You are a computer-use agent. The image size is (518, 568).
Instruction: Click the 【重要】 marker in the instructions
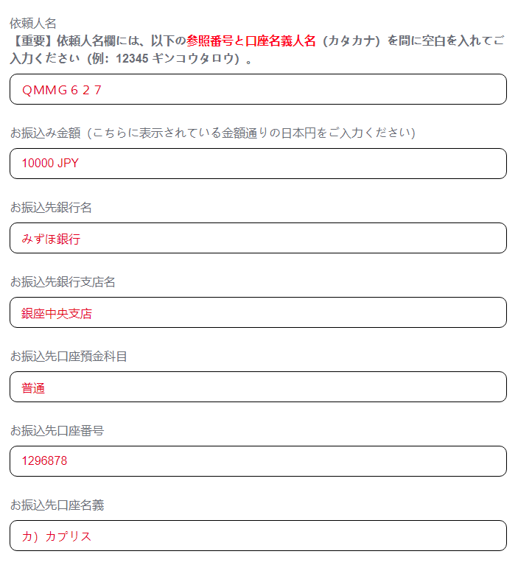click(x=33, y=41)
